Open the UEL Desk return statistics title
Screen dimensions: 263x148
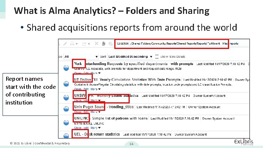(97, 134)
